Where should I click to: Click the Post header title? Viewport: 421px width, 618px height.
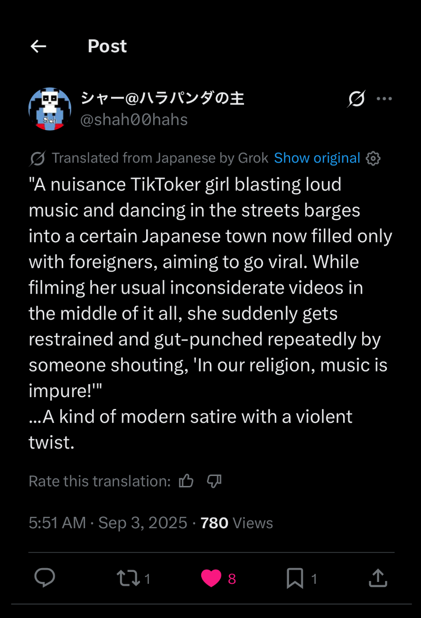click(x=107, y=46)
